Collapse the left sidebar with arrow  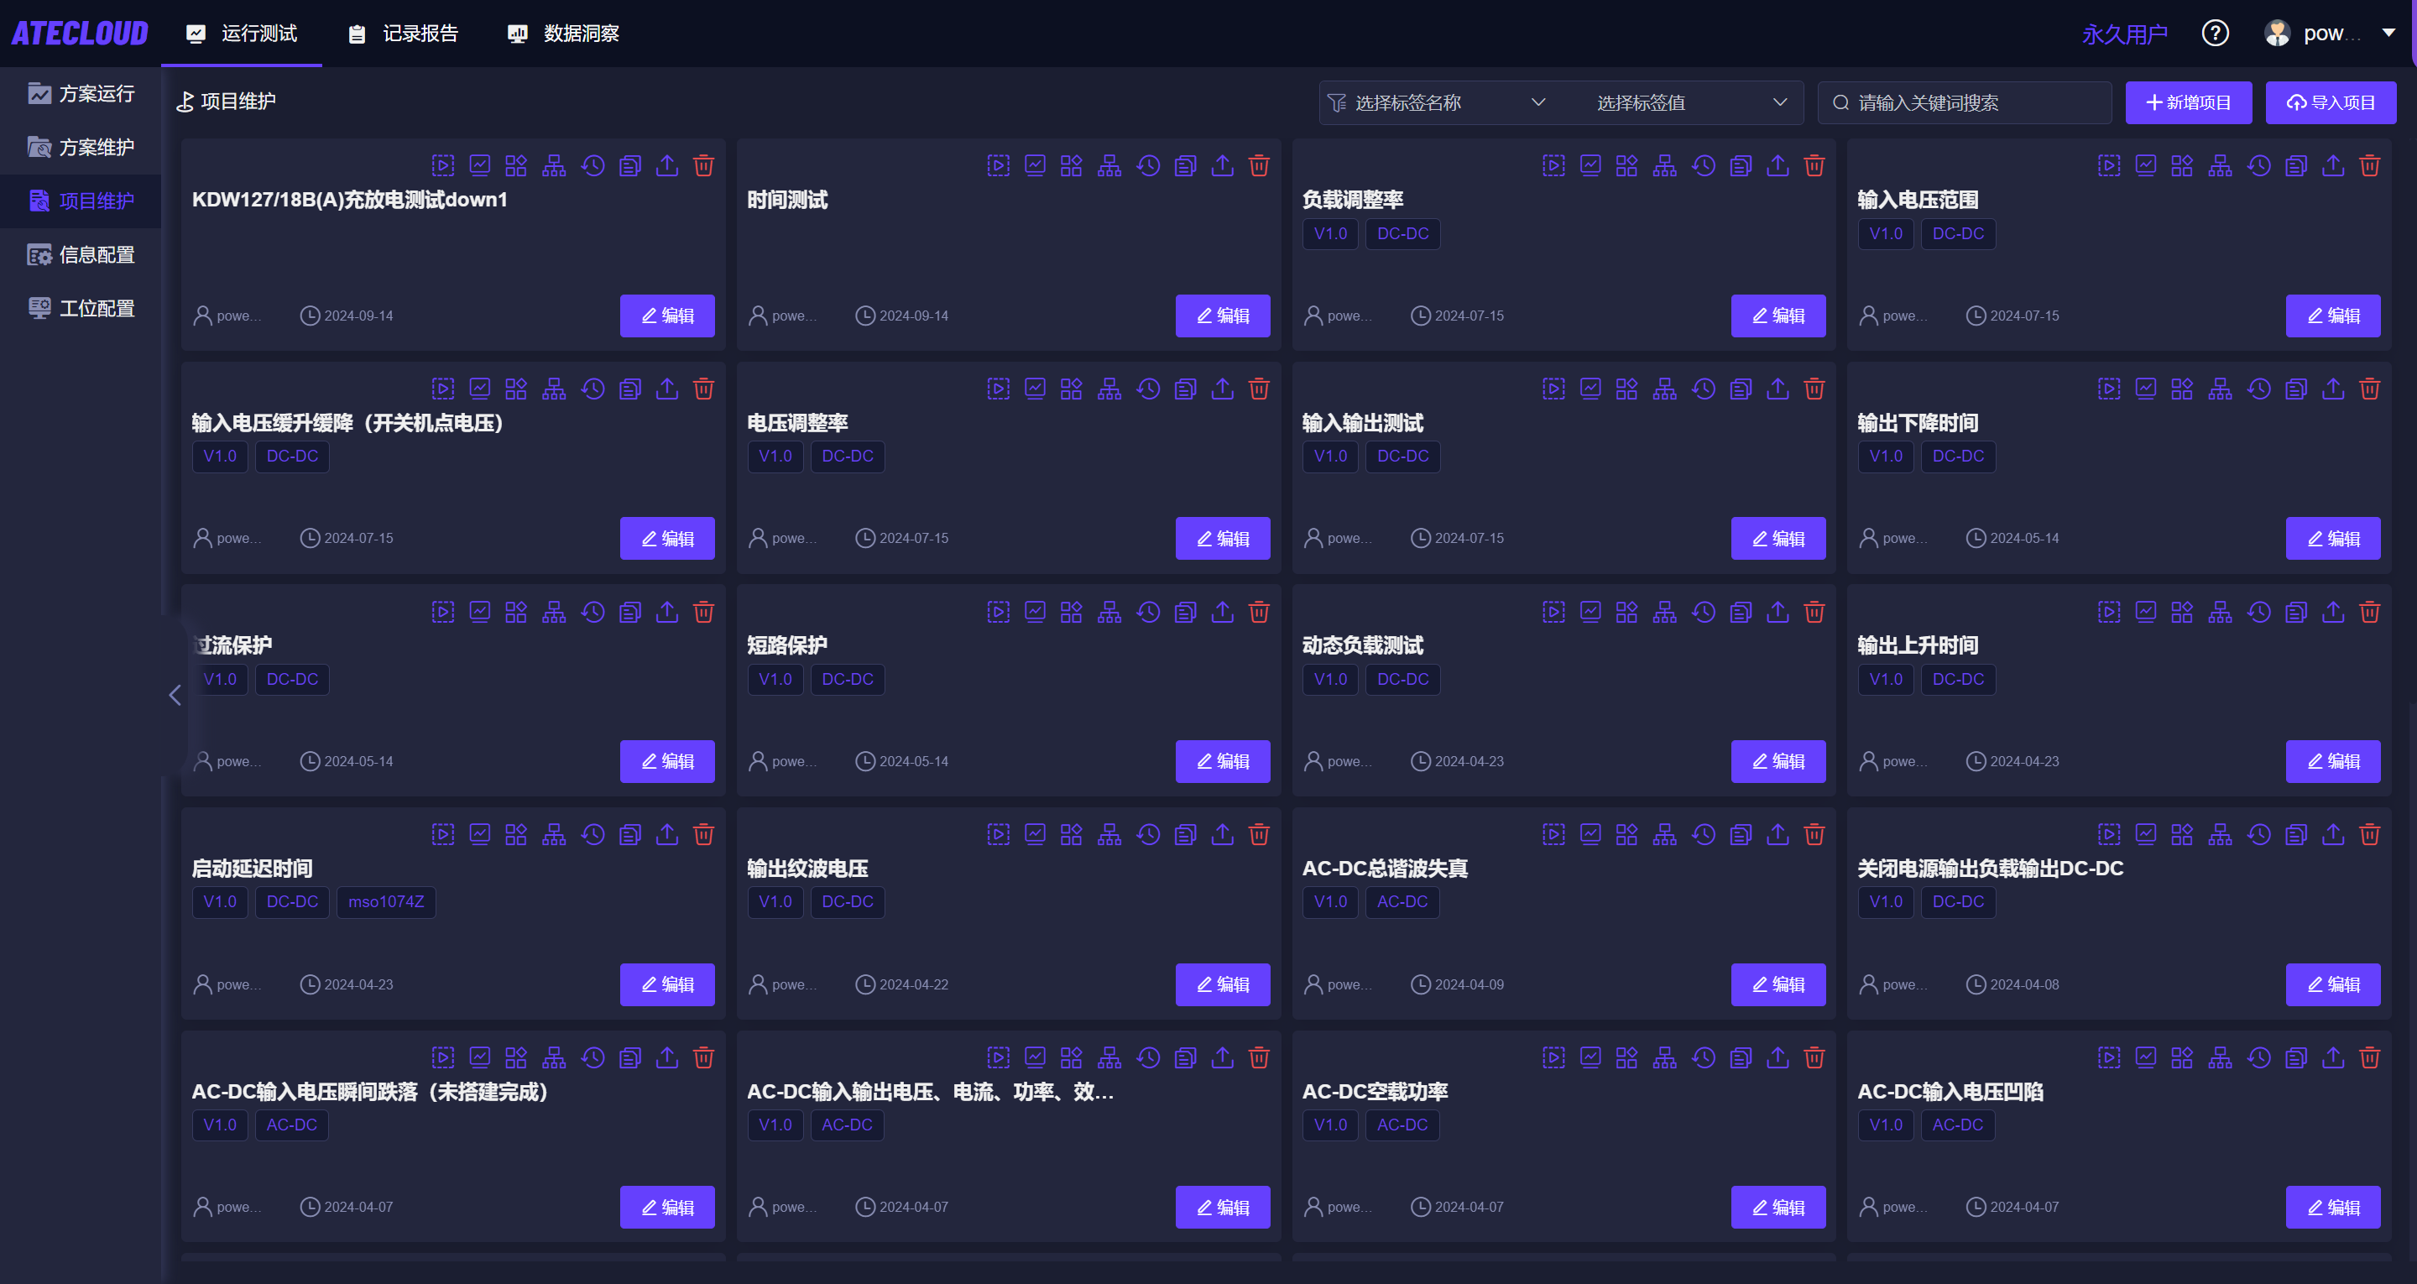pos(175,696)
